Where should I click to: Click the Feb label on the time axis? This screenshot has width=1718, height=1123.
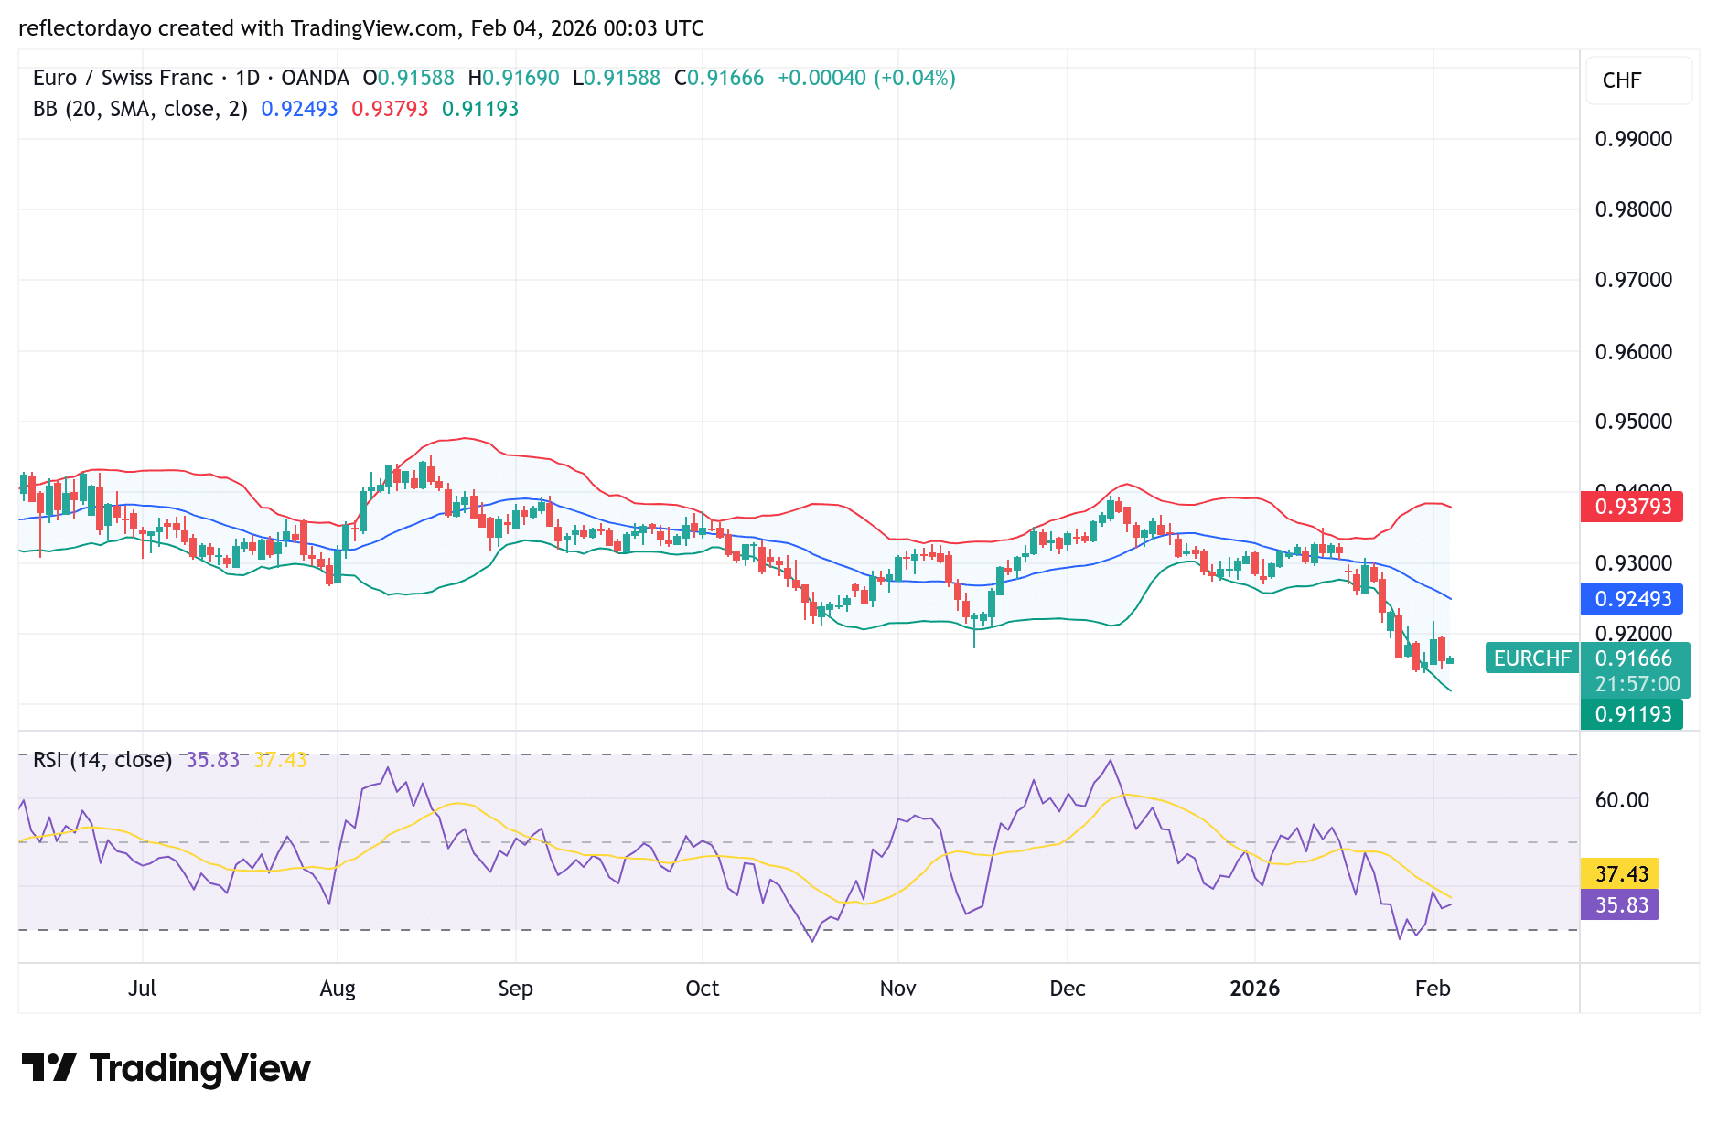(1433, 989)
